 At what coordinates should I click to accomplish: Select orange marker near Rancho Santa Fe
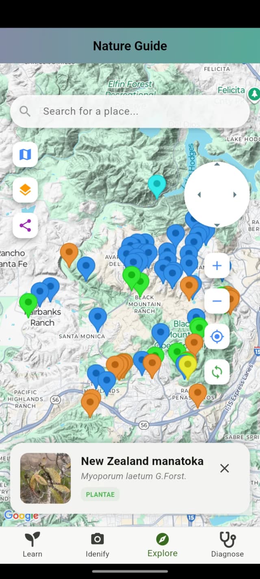click(69, 252)
